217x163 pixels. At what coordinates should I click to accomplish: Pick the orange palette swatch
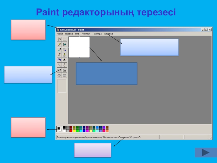[x=107, y=131]
